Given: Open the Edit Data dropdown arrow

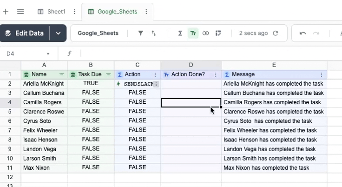Looking at the screenshot, I should pyautogui.click(x=58, y=33).
